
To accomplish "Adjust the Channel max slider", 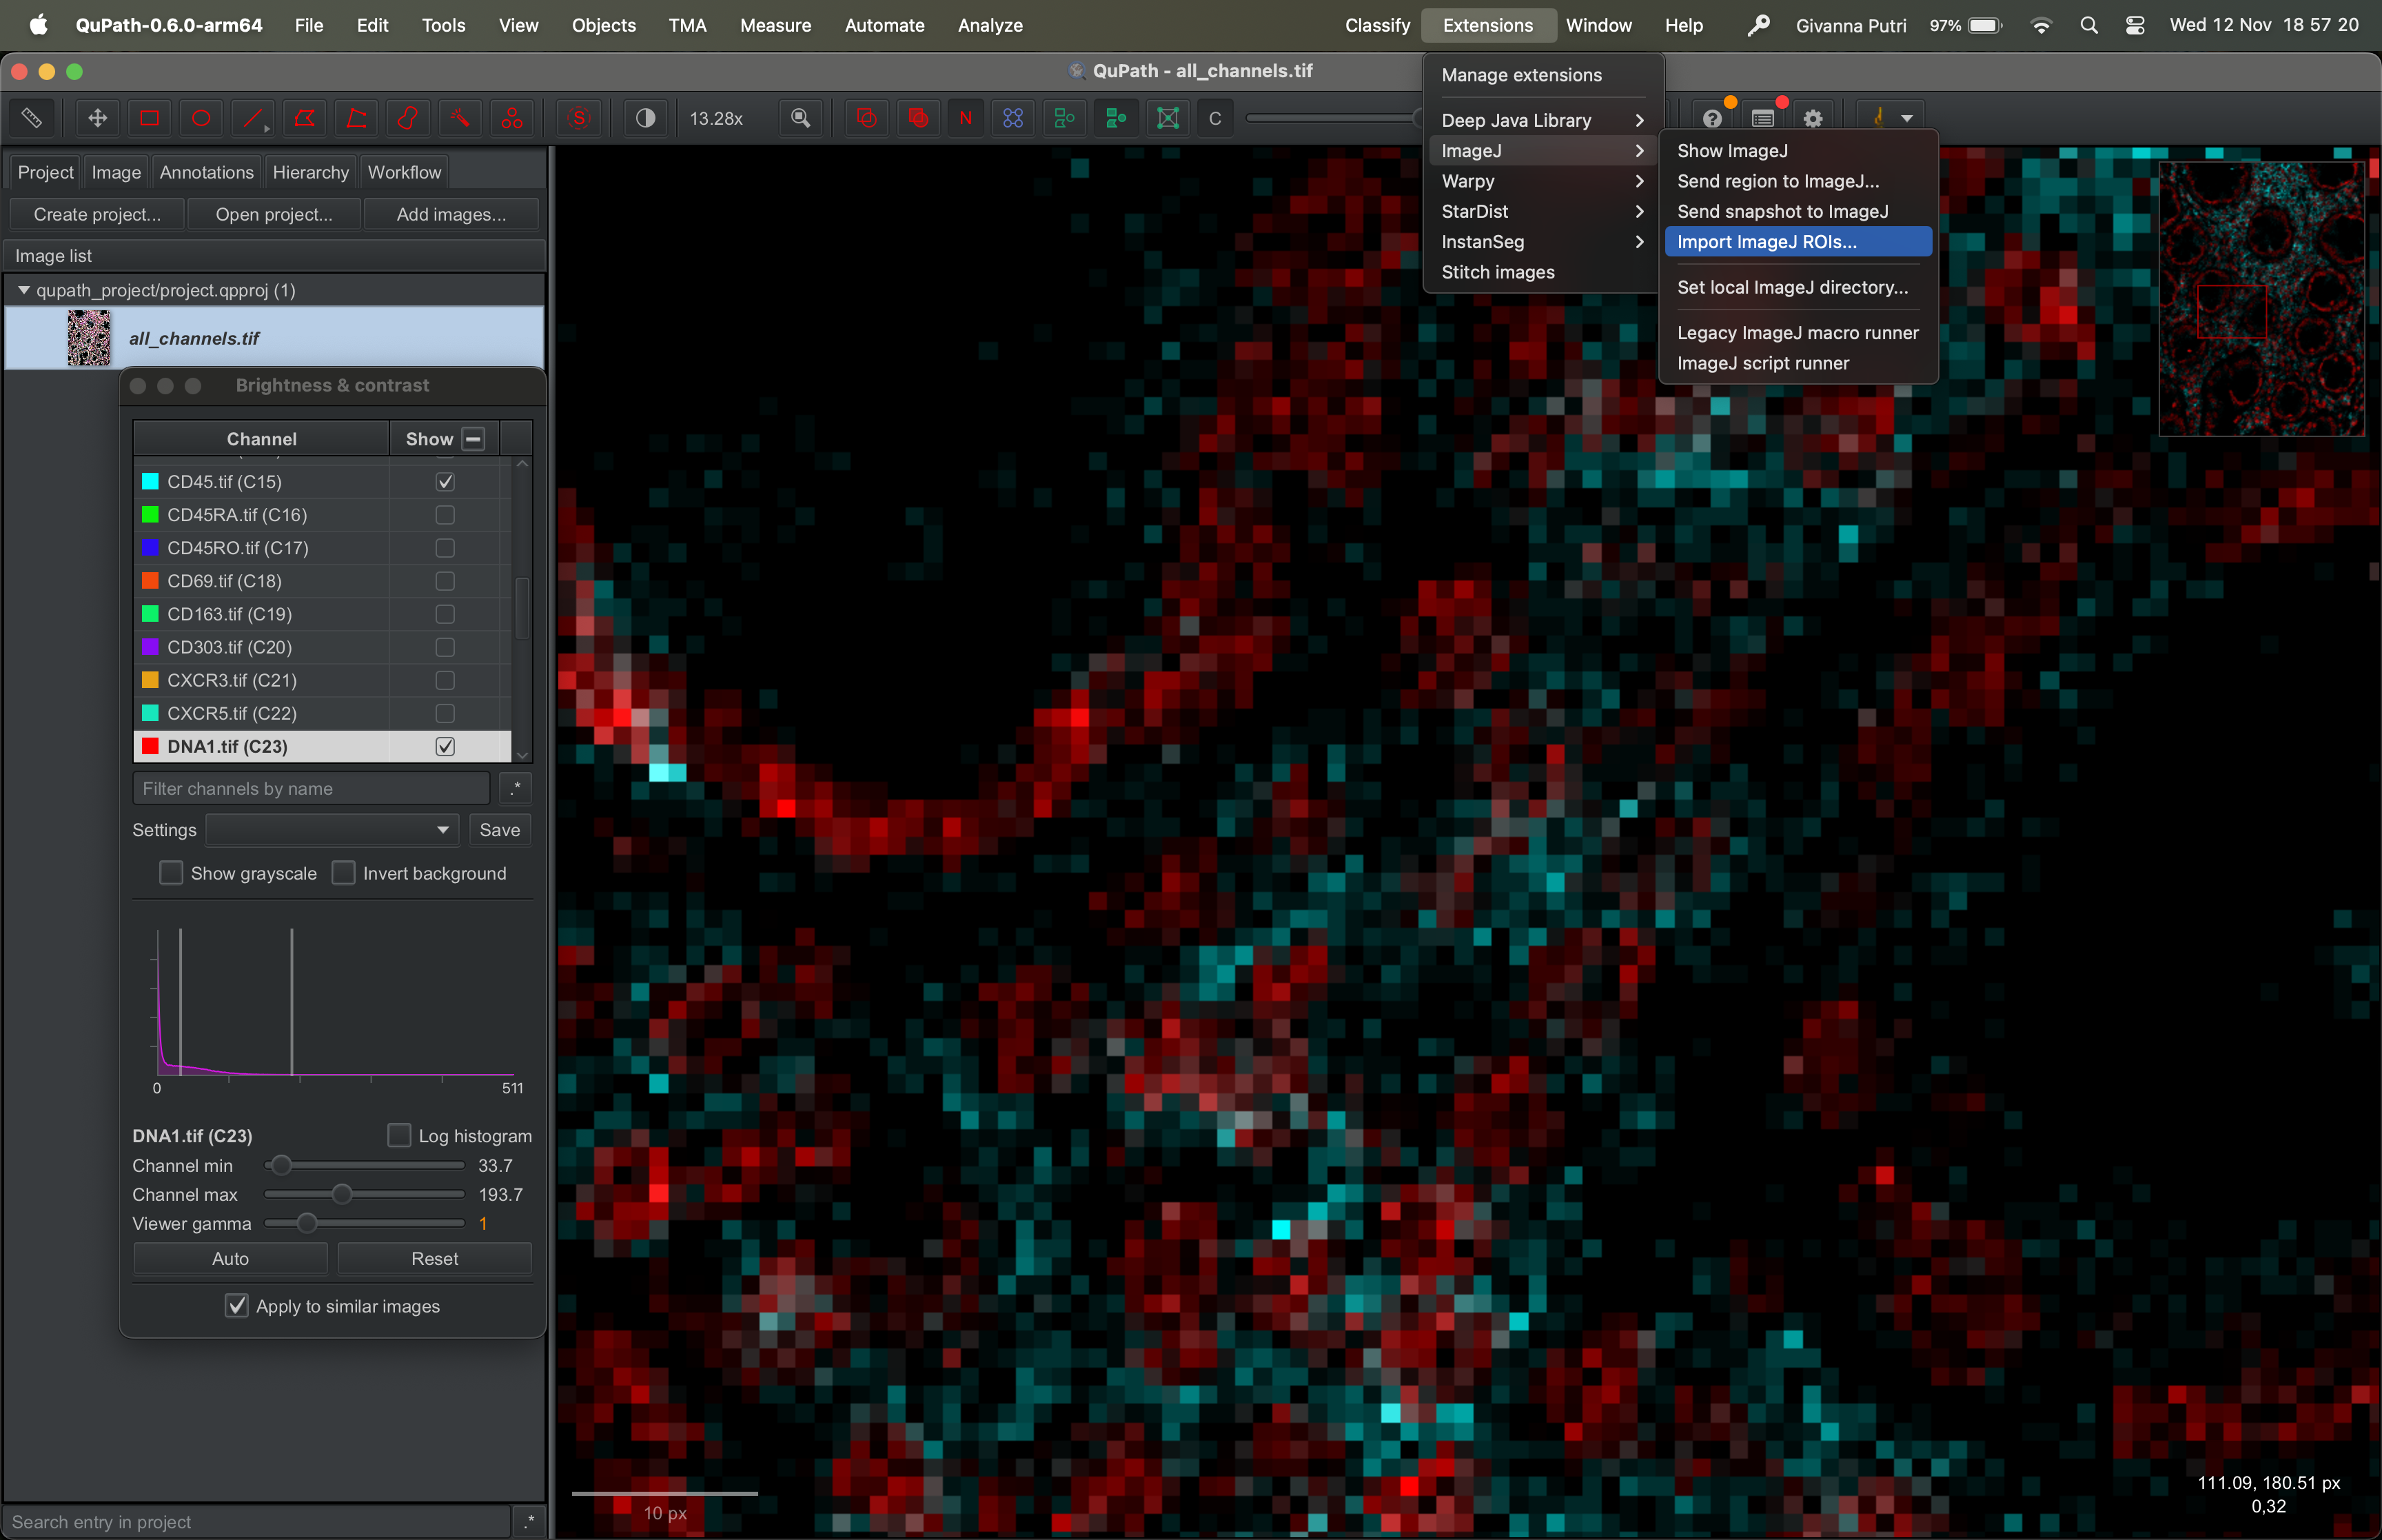I will point(342,1194).
